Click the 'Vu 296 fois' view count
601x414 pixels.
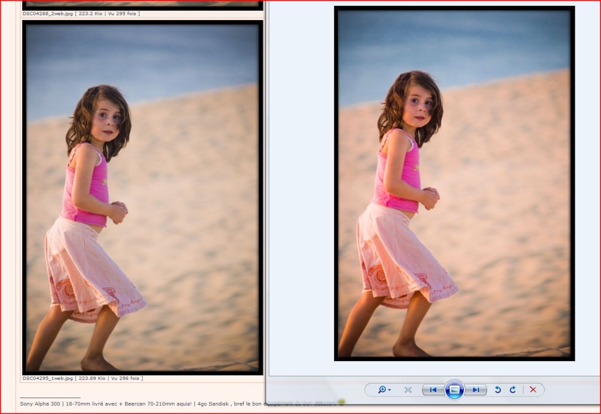[126, 379]
